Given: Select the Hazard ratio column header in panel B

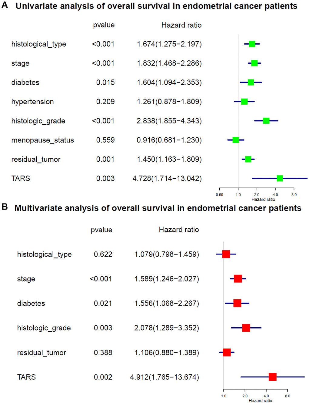Looking at the screenshot, I should (179, 230).
